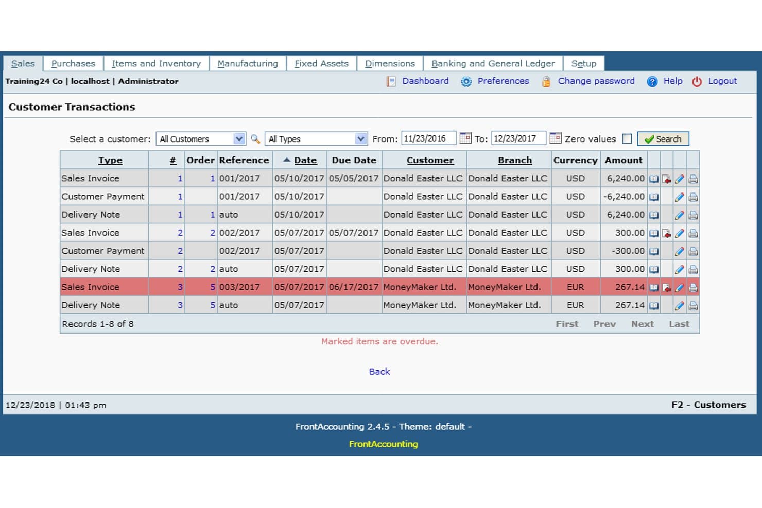This screenshot has width=762, height=508.
Task: Open the calendar picker next to From date
Action: point(465,138)
